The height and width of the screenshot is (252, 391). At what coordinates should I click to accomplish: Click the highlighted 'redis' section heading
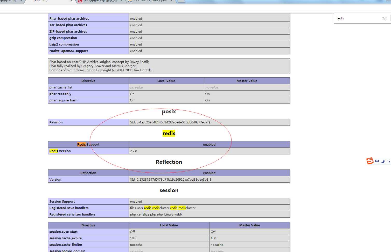pos(169,134)
